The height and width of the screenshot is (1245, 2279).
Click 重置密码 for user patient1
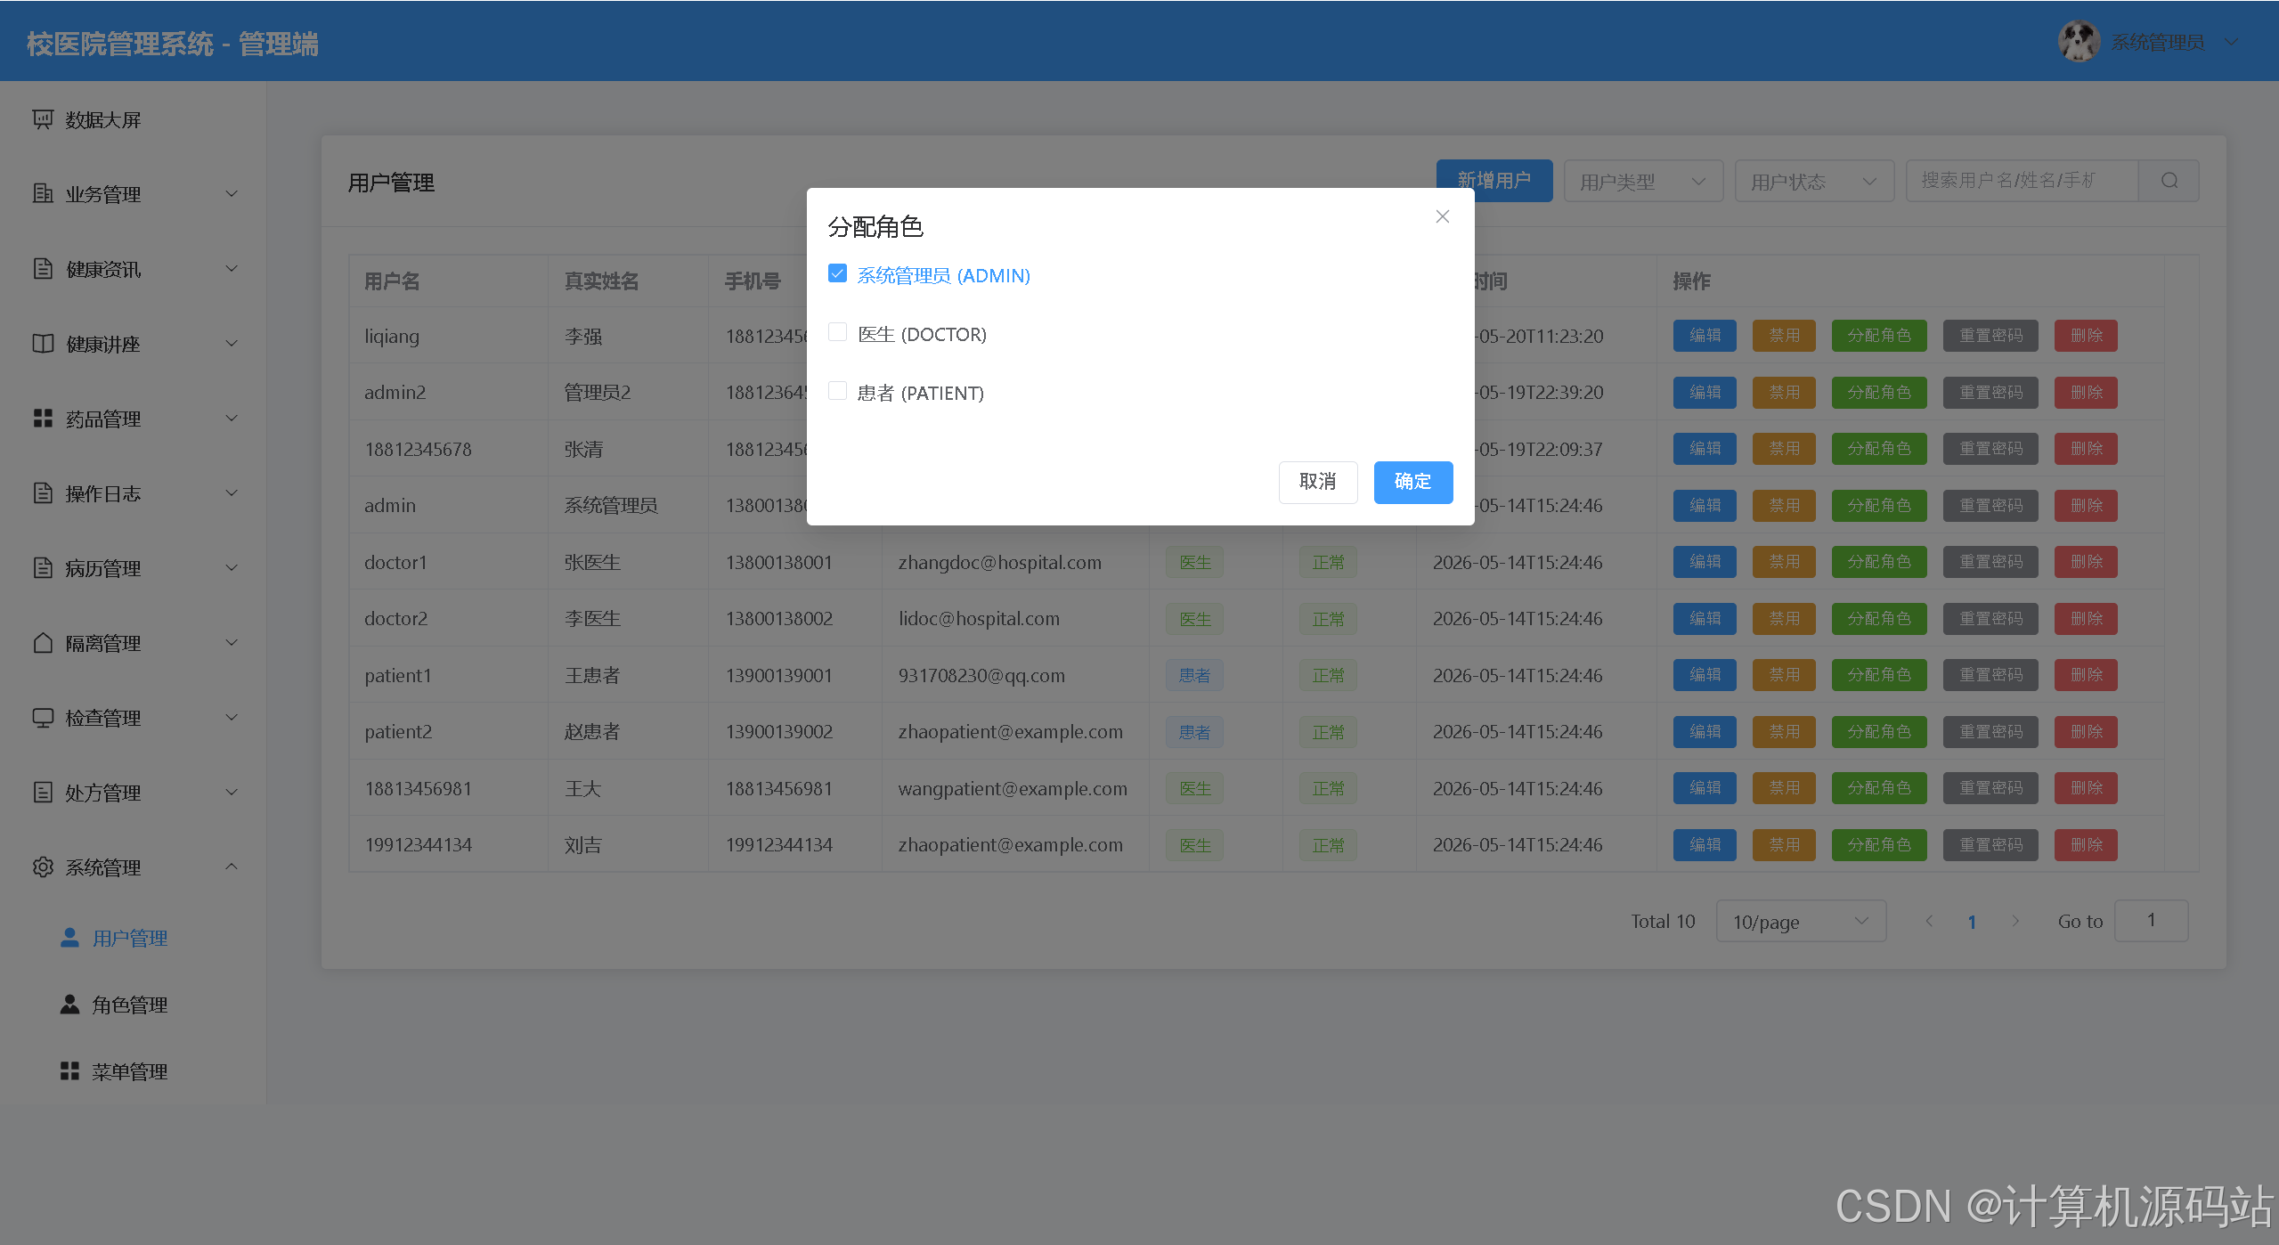(1990, 675)
